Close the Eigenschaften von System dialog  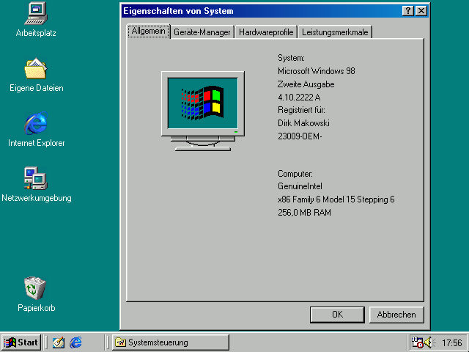tap(421, 11)
